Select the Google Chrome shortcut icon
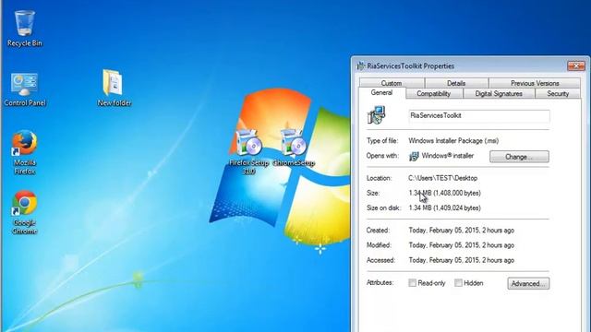The width and height of the screenshot is (591, 332). coord(25,212)
